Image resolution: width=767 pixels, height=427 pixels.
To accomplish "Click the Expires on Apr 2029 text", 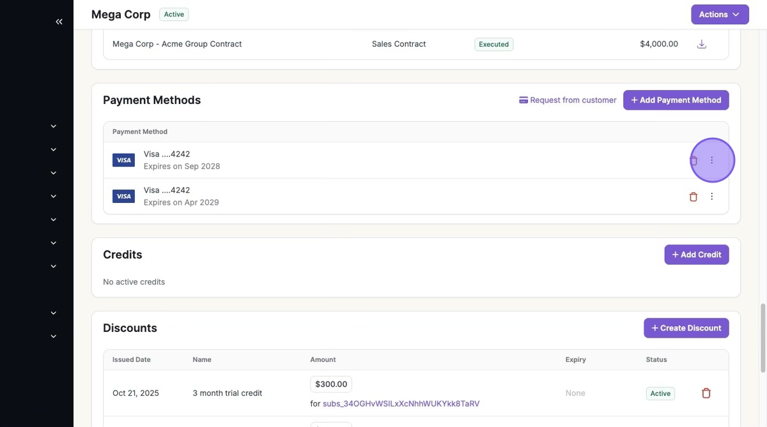I will click(182, 203).
